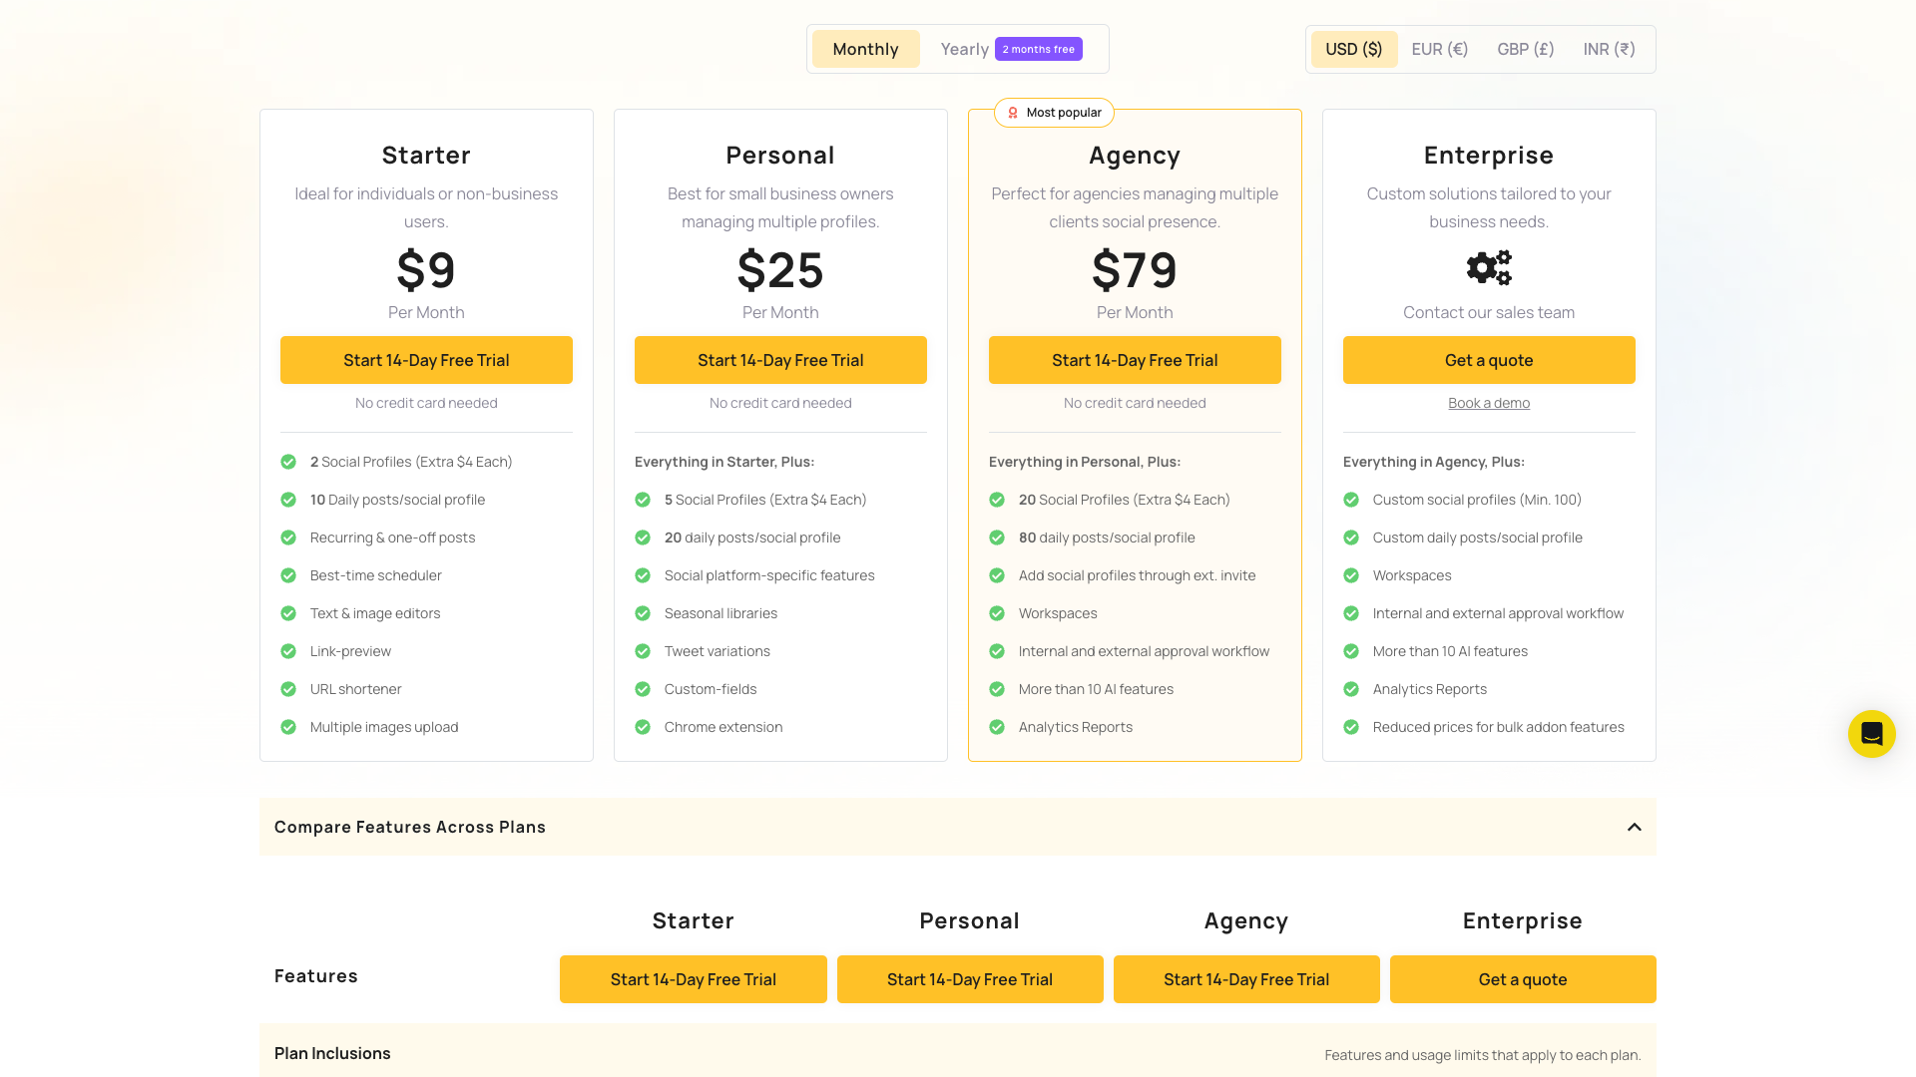
Task: Click the checkmark beside Tweet variations
Action: [643, 651]
